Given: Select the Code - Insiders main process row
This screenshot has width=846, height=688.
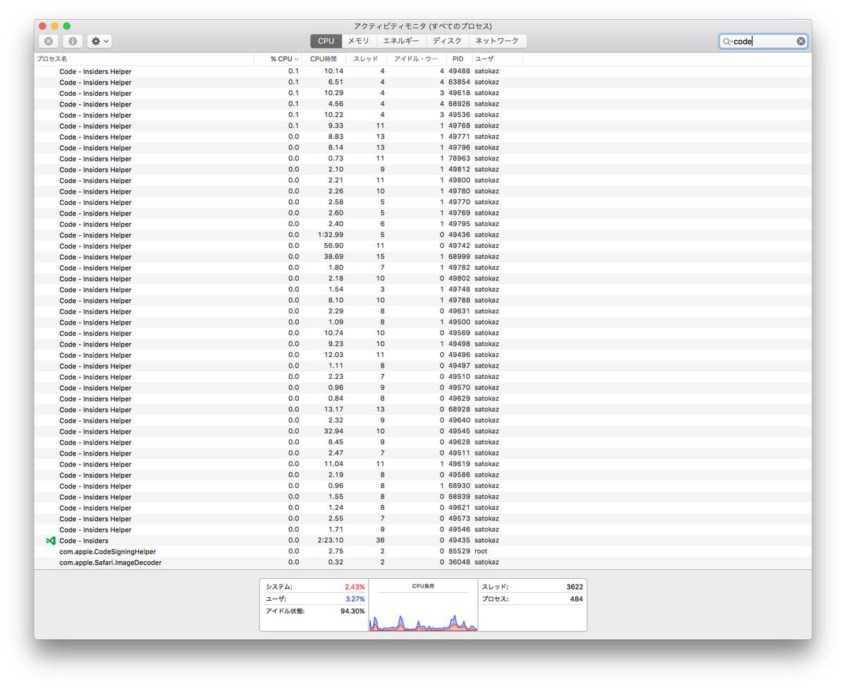Looking at the screenshot, I should tap(423, 541).
